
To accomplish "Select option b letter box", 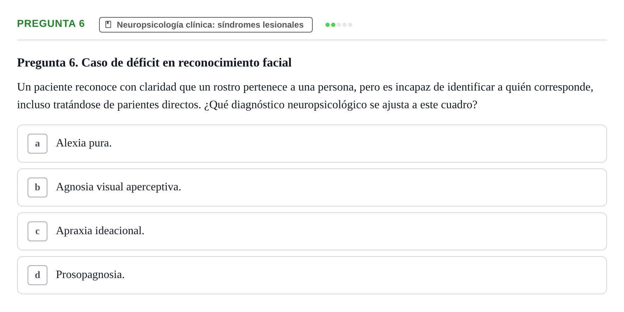I will pos(37,187).
